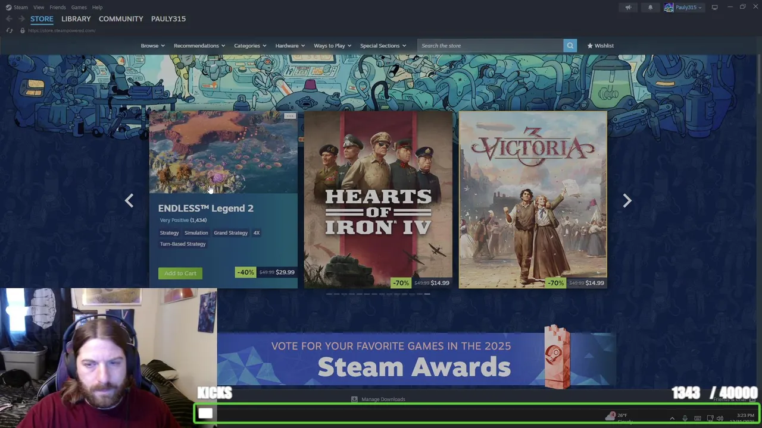Open announcements via the megaphone icon
This screenshot has width=762, height=428.
click(x=628, y=7)
